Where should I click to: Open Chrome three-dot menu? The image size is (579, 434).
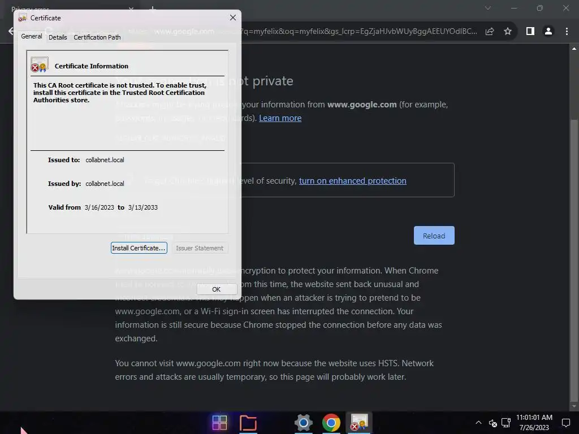click(567, 32)
